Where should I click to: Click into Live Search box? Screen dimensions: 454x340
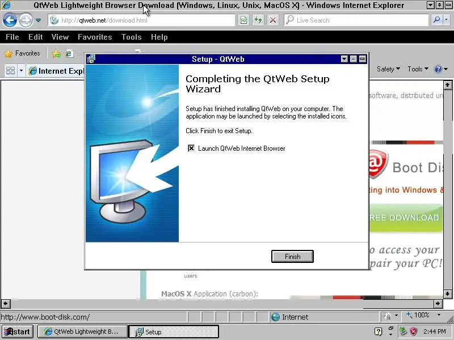click(356, 20)
